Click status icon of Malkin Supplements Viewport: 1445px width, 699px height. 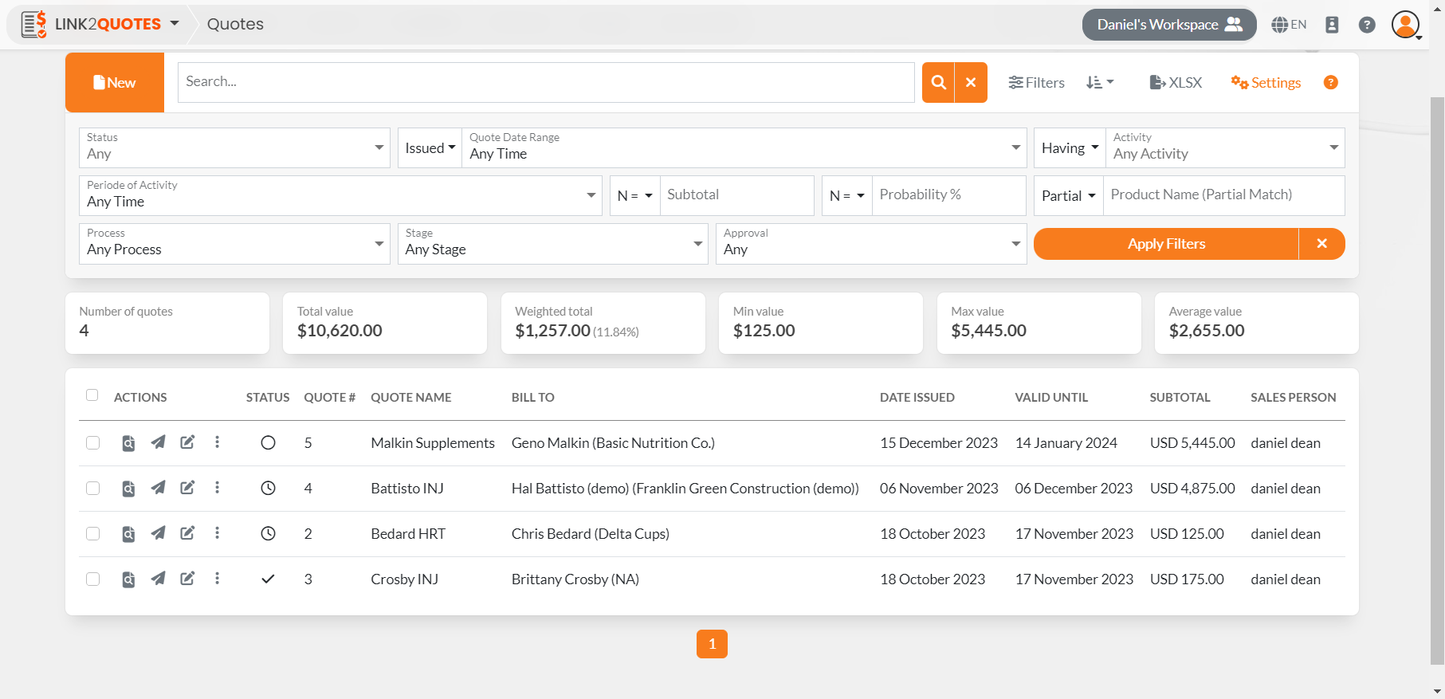click(268, 443)
